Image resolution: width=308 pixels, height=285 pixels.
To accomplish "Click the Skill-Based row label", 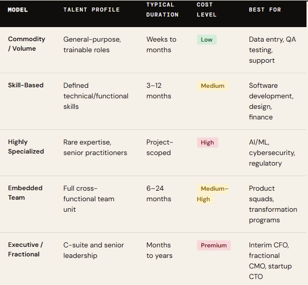I will pos(26,85).
